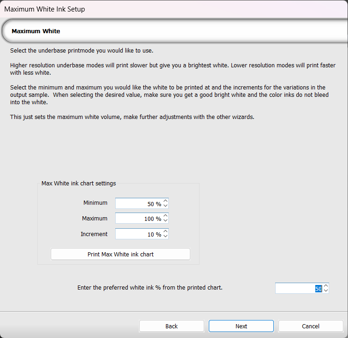348x338 pixels.
Task: Go to the previous step with Back
Action: [x=171, y=326]
